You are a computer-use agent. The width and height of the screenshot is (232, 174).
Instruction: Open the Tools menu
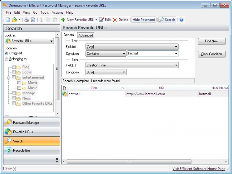44,12
